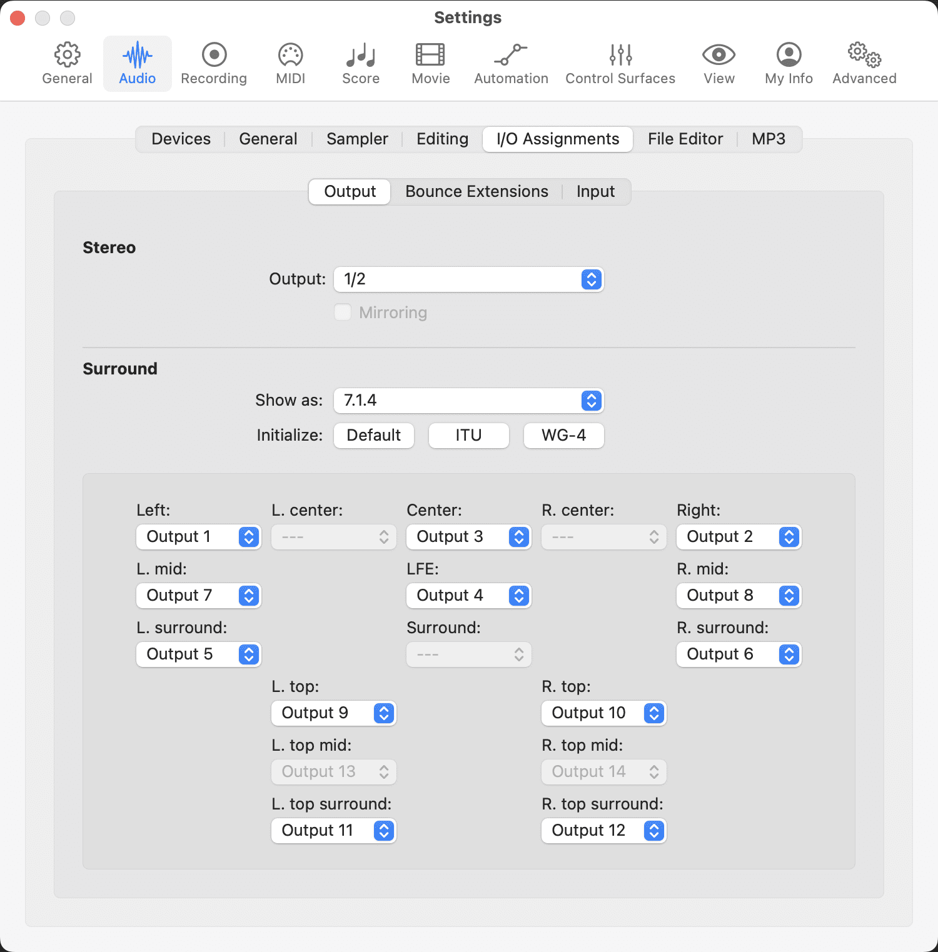Change the LFE output assignment dropdown

point(468,595)
